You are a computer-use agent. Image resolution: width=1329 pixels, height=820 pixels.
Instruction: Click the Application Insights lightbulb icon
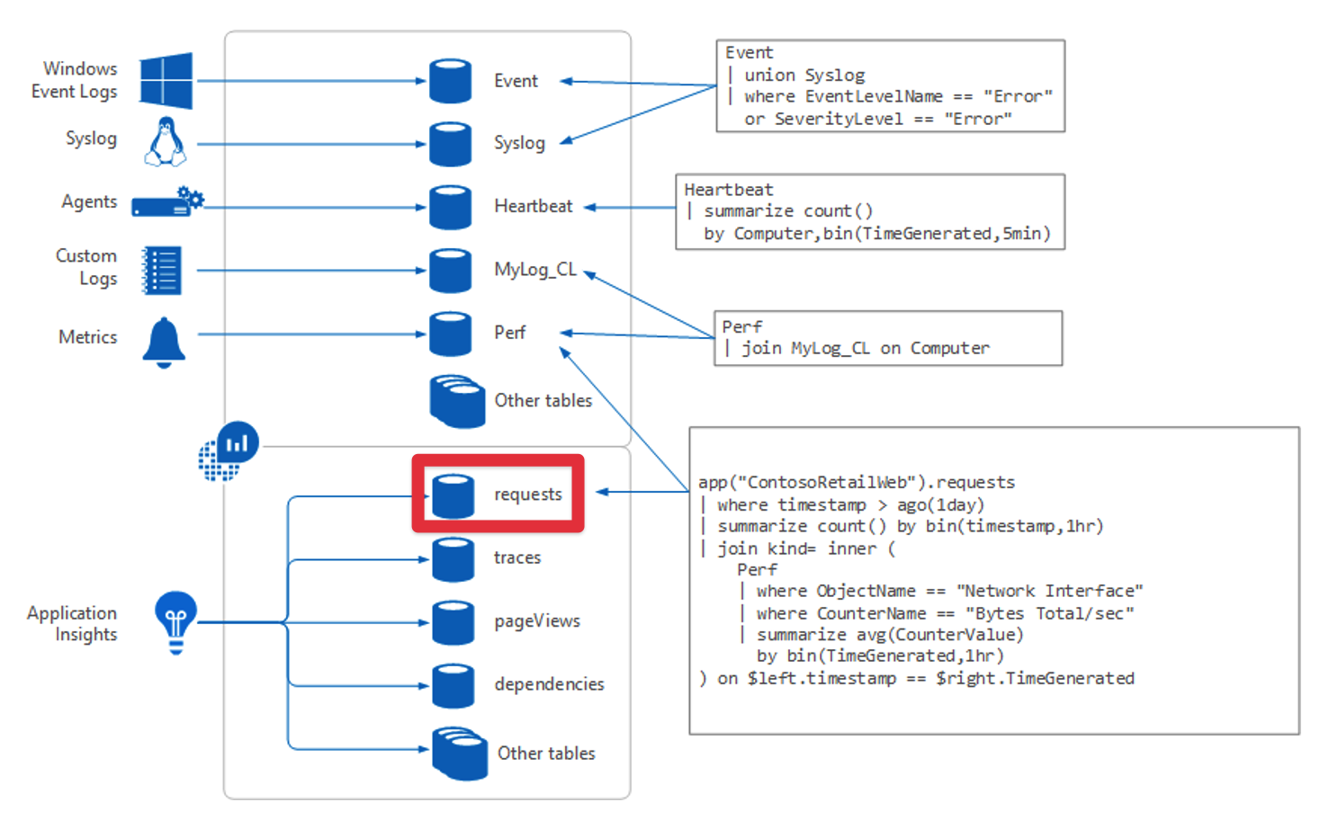coord(175,623)
